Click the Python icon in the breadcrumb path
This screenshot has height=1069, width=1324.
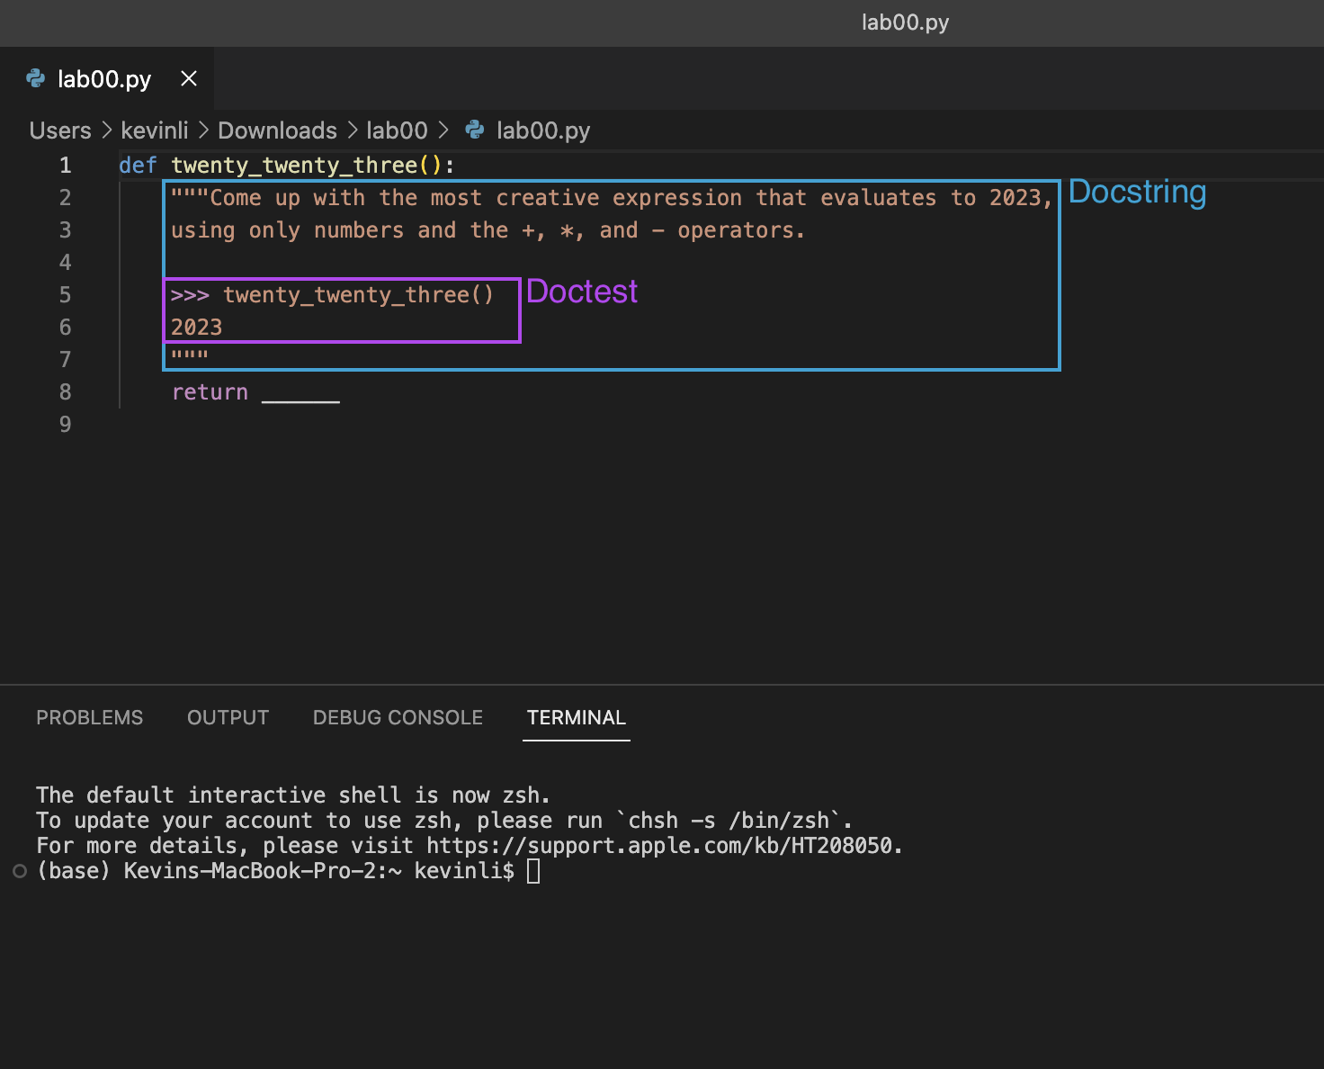pyautogui.click(x=475, y=130)
